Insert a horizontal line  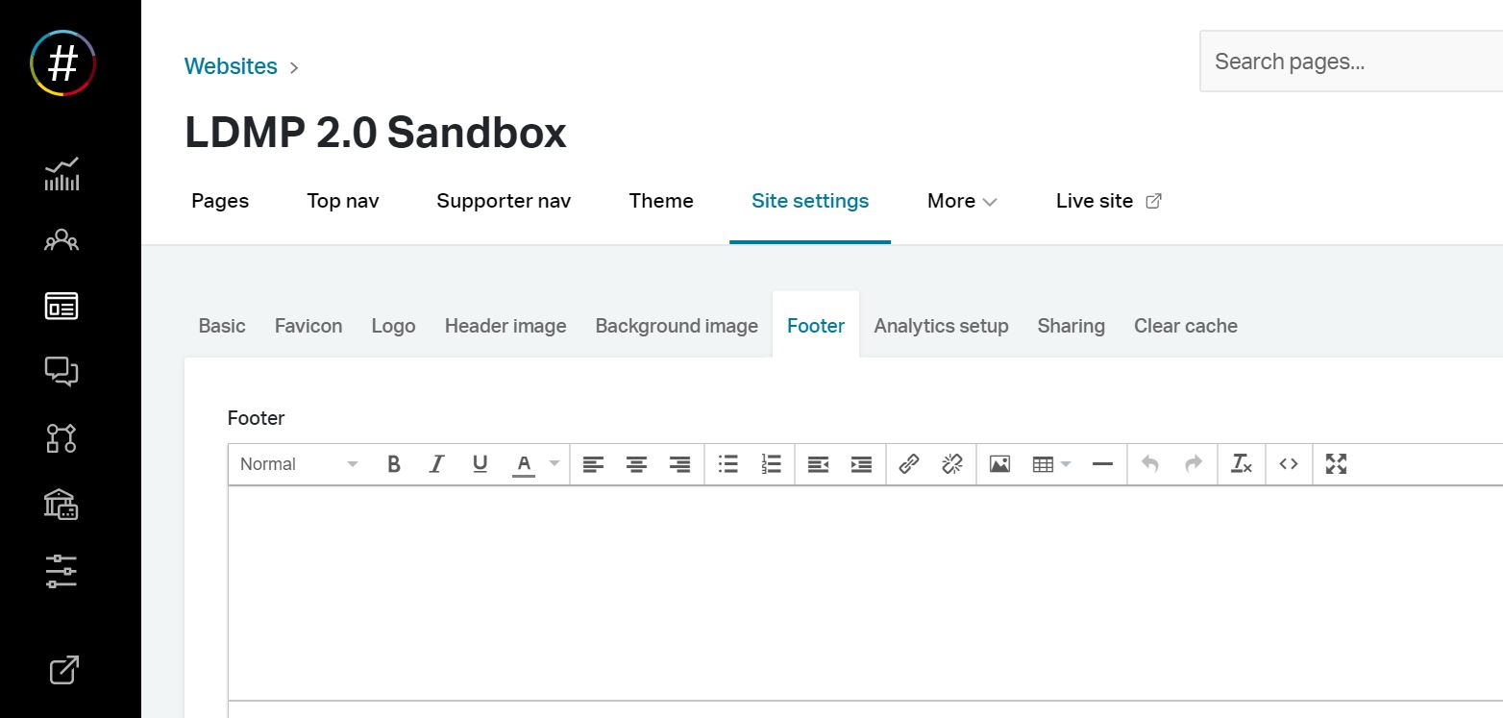click(1102, 464)
